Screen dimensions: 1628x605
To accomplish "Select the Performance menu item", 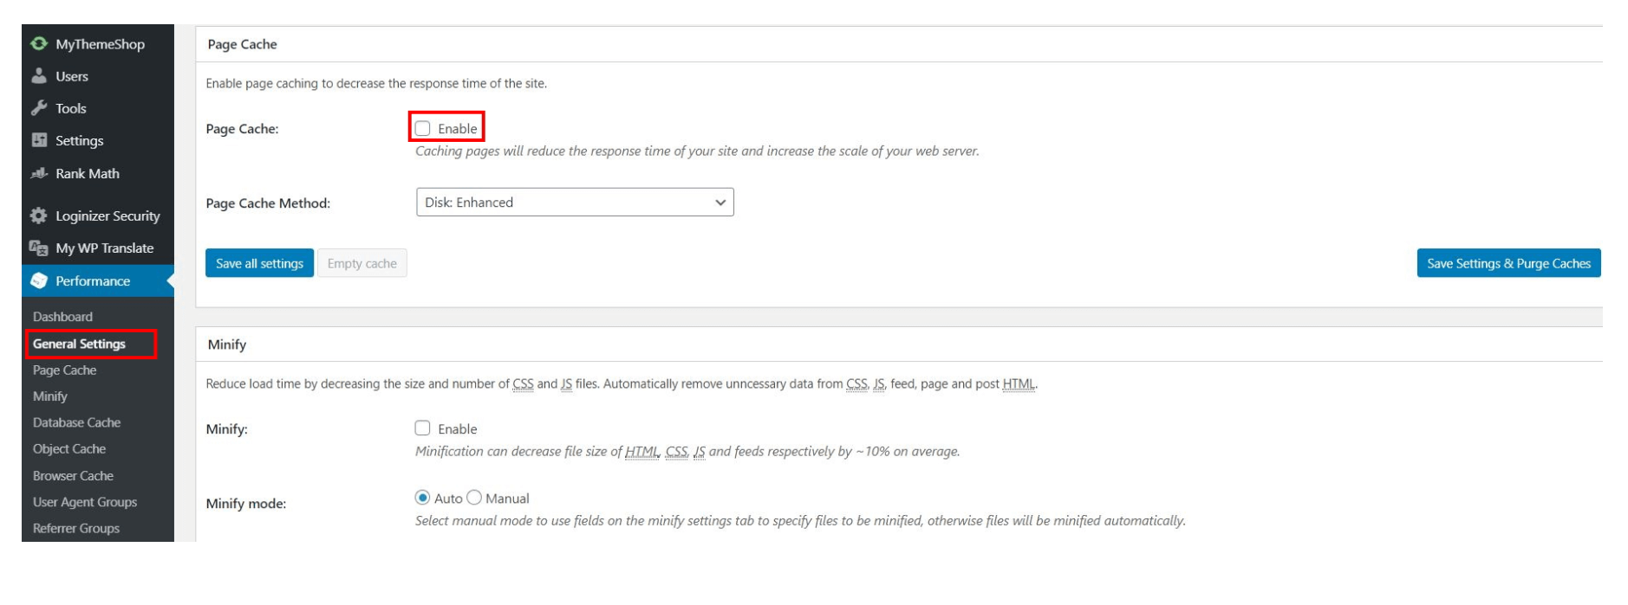I will pos(98,281).
